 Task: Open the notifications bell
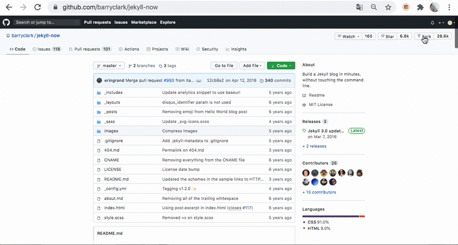tap(433, 22)
